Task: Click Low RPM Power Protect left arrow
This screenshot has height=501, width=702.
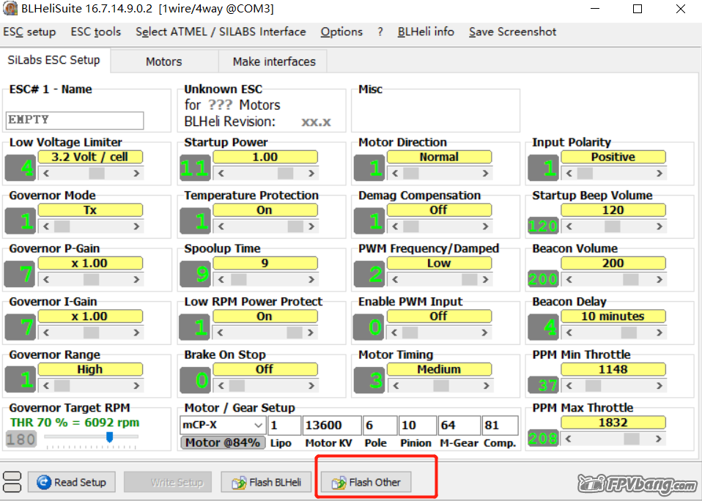Action: click(221, 333)
